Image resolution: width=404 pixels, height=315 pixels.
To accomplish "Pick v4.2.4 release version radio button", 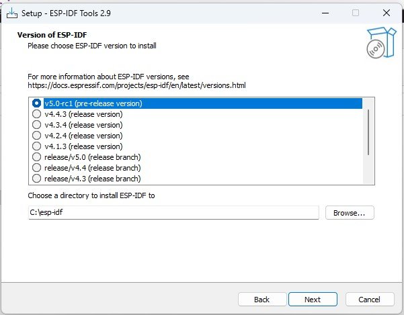I will [36, 136].
